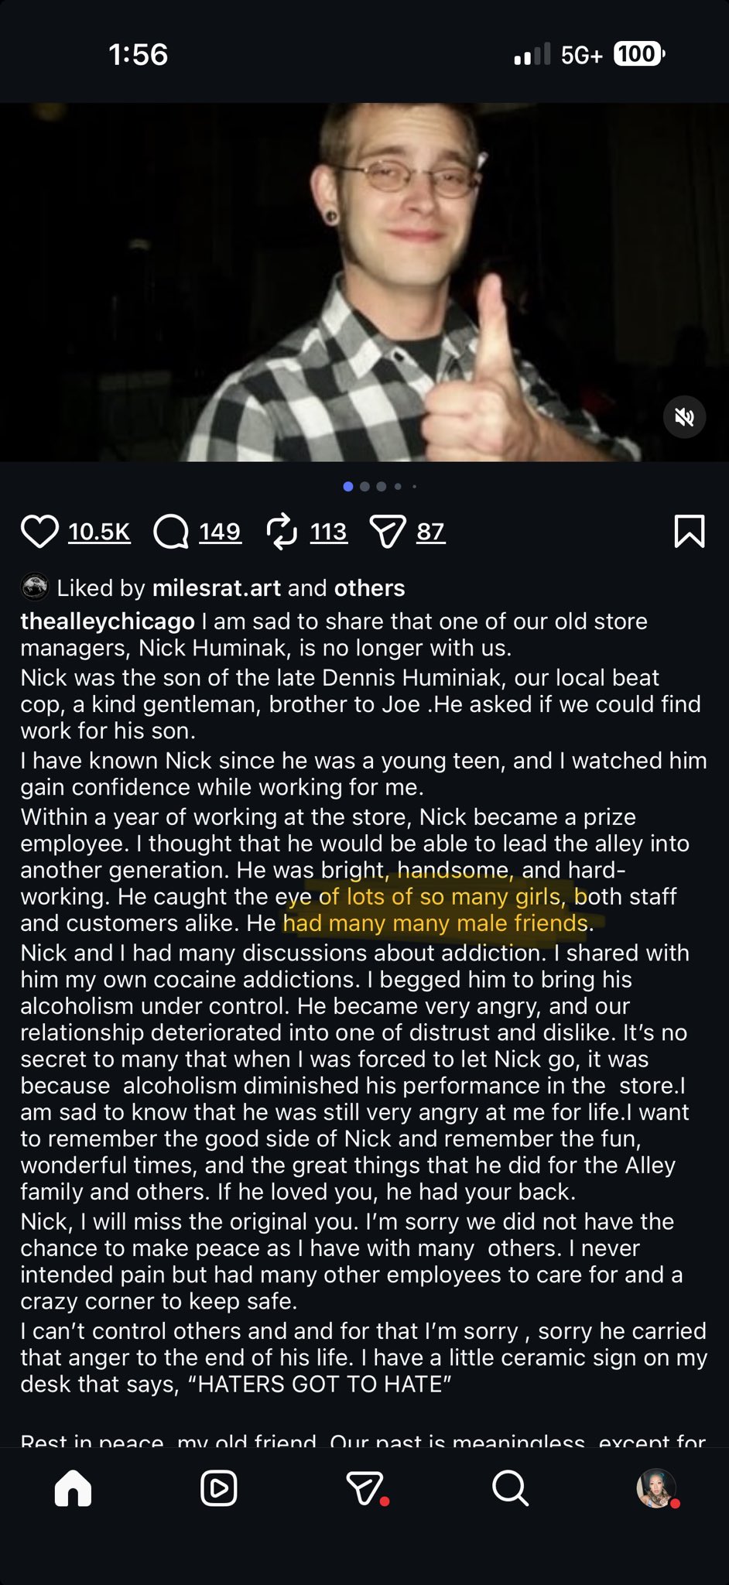Unmute the video sound

(684, 418)
